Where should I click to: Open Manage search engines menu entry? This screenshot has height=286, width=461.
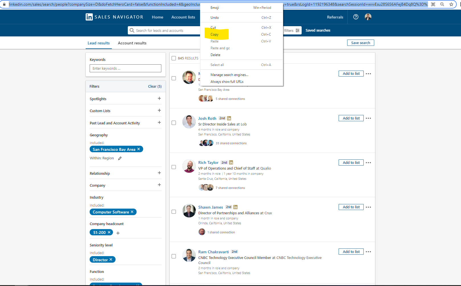pyautogui.click(x=242, y=75)
